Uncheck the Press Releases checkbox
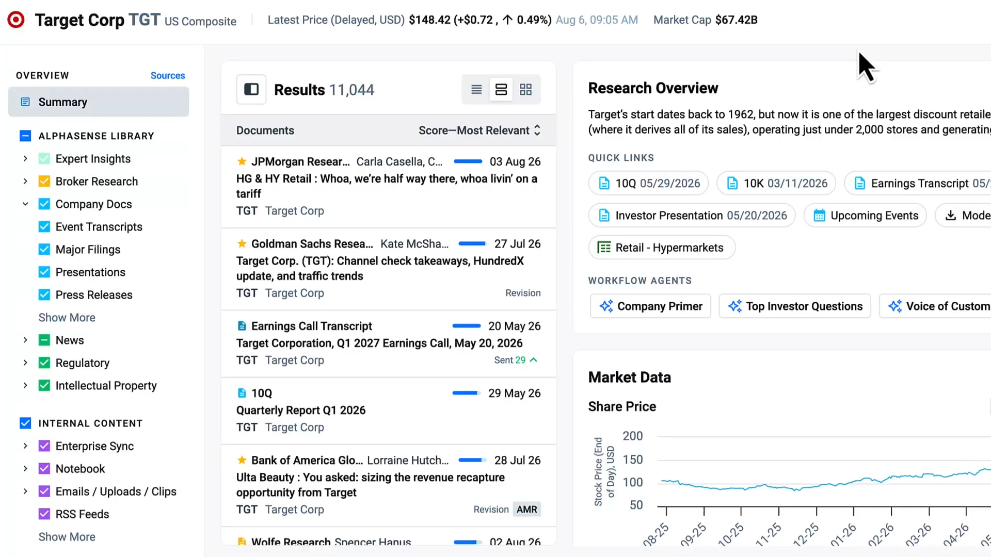991x557 pixels. tap(44, 294)
